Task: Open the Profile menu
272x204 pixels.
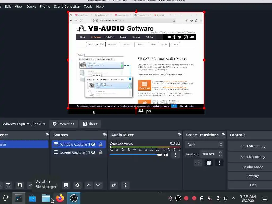Action: click(x=45, y=7)
